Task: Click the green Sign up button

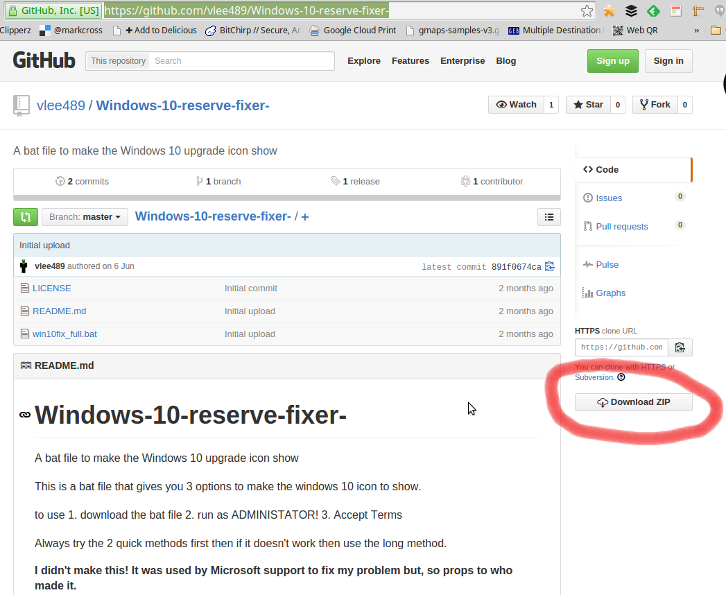Action: (612, 60)
